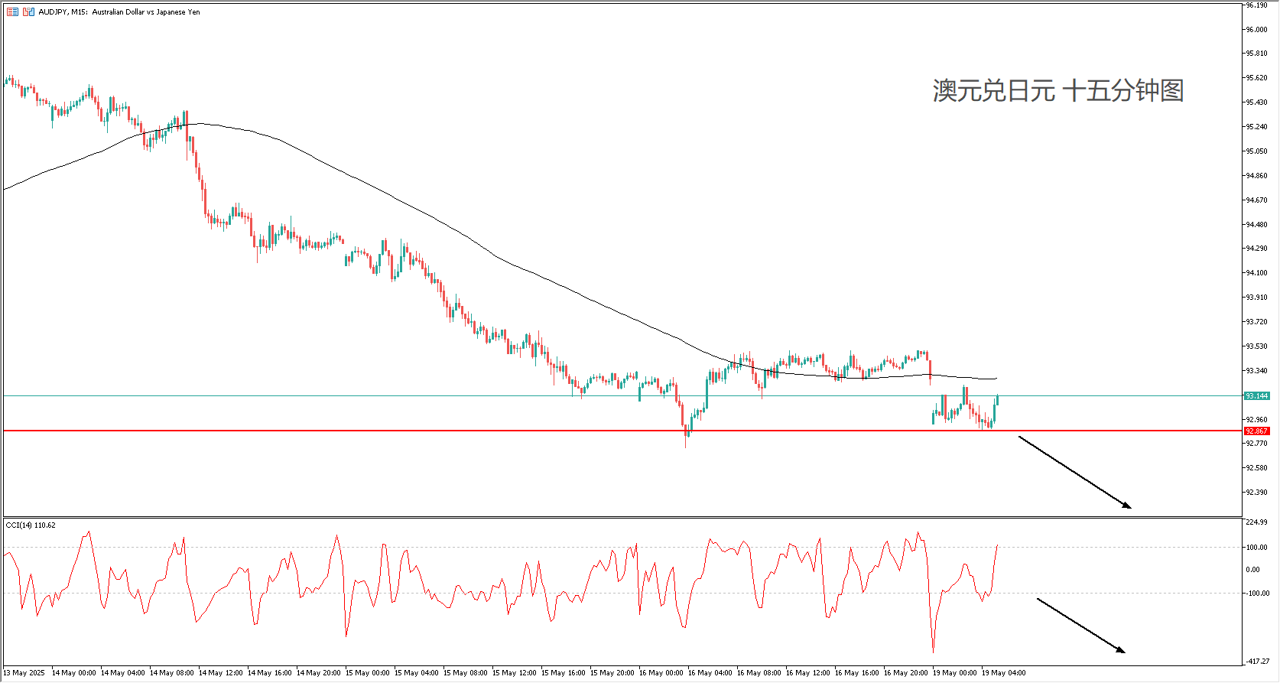Click the CCI 100.00 level label

click(x=1257, y=548)
